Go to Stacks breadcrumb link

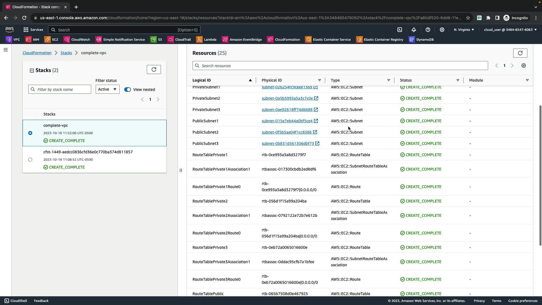[x=66, y=53]
